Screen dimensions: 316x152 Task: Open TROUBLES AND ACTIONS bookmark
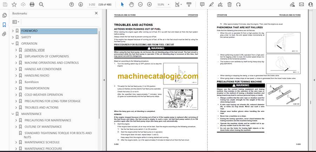tap(41, 108)
